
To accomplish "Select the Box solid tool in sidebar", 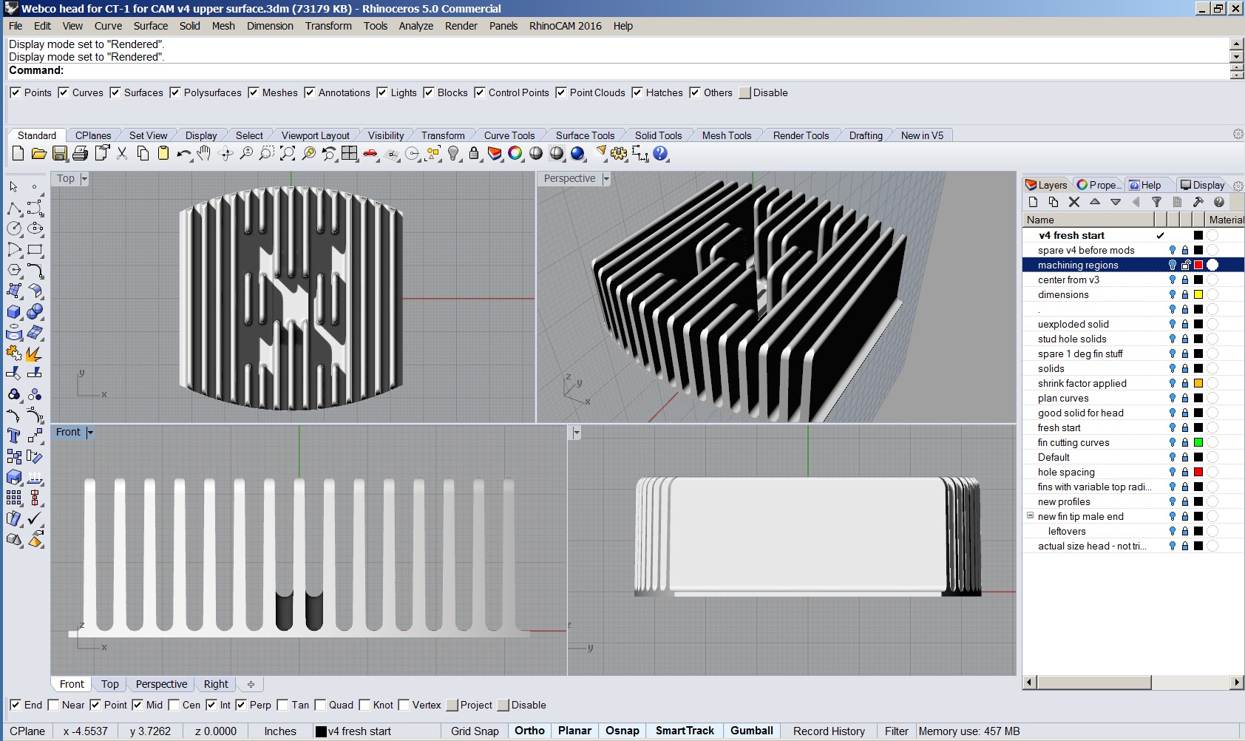I will [x=14, y=311].
